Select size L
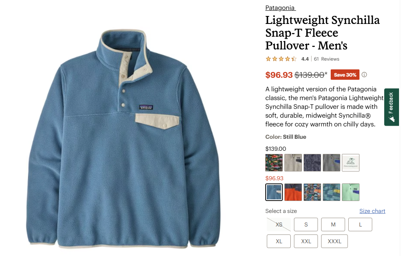401x256 pixels. coord(360,224)
